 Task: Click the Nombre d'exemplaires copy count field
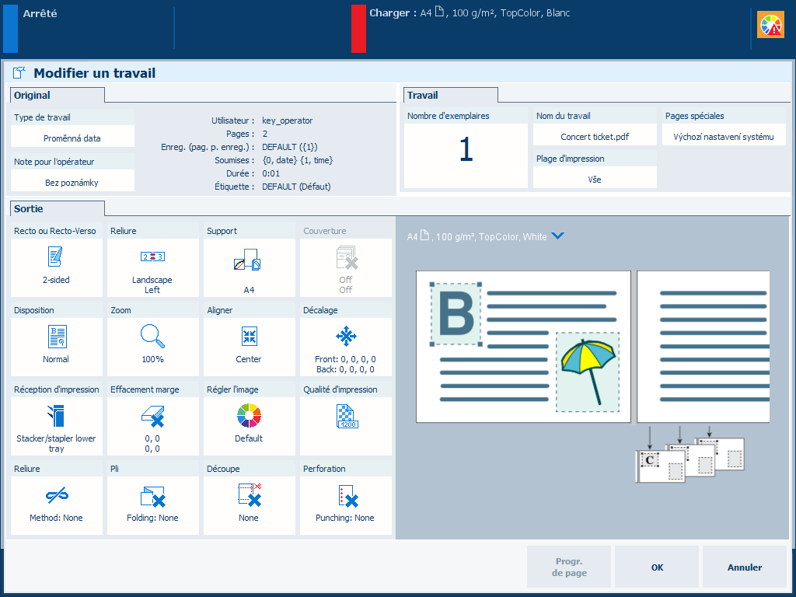(x=466, y=150)
